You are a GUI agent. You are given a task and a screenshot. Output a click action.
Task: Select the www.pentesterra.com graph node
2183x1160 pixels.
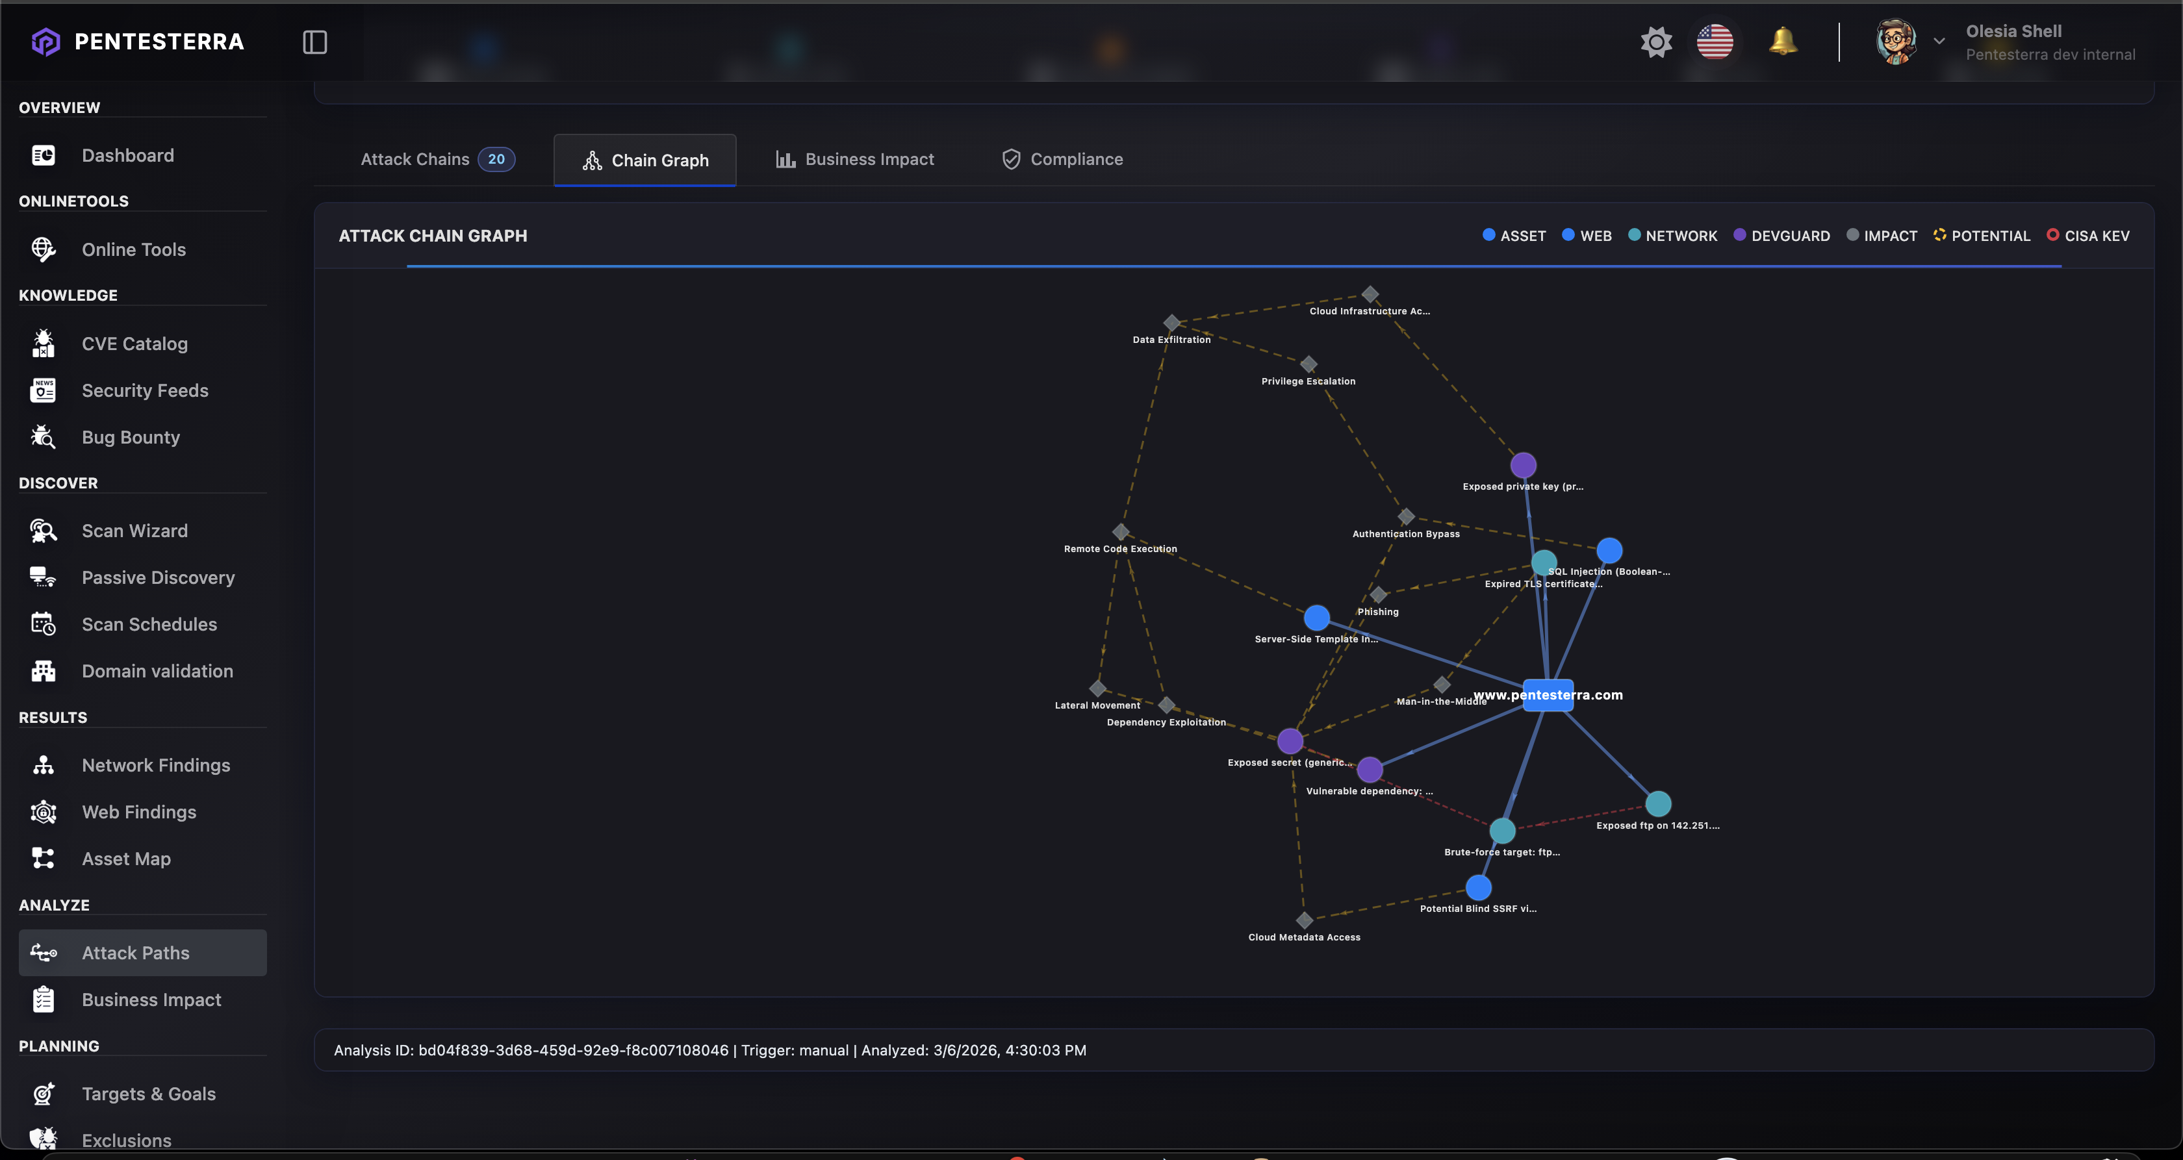tap(1548, 695)
